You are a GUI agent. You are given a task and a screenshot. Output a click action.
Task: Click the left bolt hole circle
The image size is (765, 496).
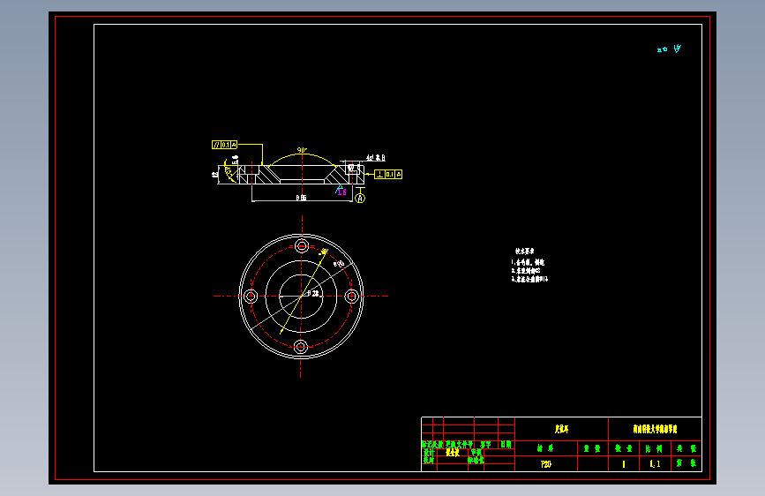point(251,296)
